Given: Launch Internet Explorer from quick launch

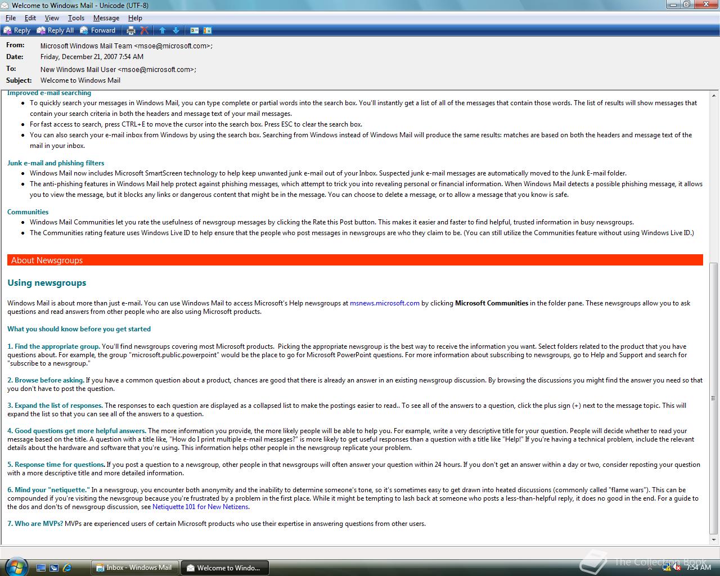Looking at the screenshot, I should (67, 568).
